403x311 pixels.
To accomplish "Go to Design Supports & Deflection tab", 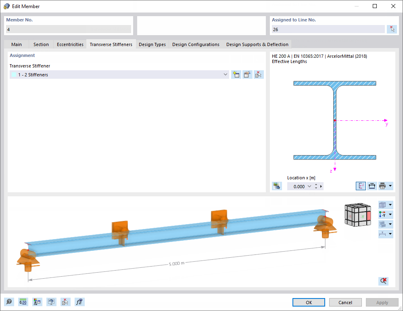I will 257,44.
